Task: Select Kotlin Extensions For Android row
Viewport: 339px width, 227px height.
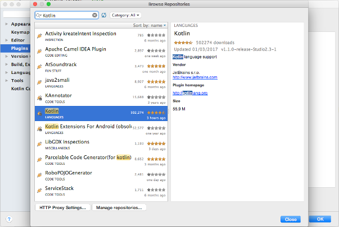Action: click(x=101, y=129)
